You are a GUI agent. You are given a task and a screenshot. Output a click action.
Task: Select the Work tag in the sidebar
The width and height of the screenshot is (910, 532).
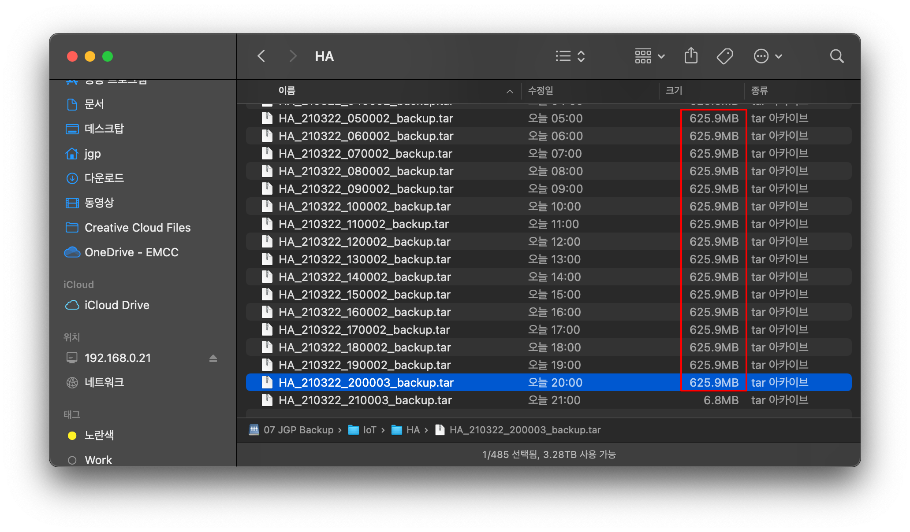[x=98, y=460]
